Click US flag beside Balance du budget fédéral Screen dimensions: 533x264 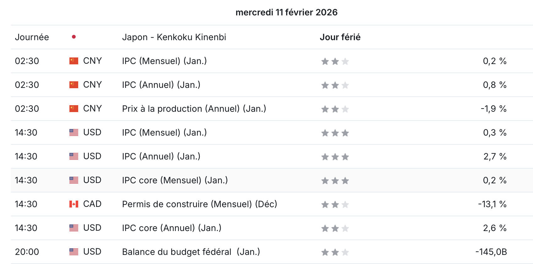pos(74,252)
